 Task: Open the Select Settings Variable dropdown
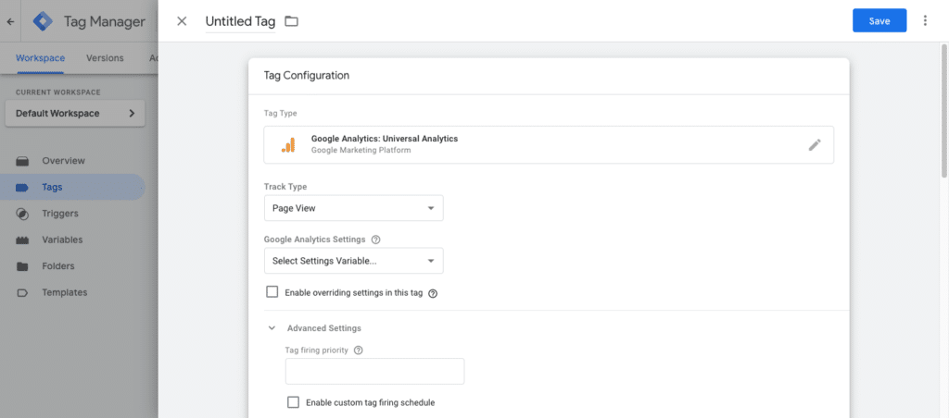(353, 261)
